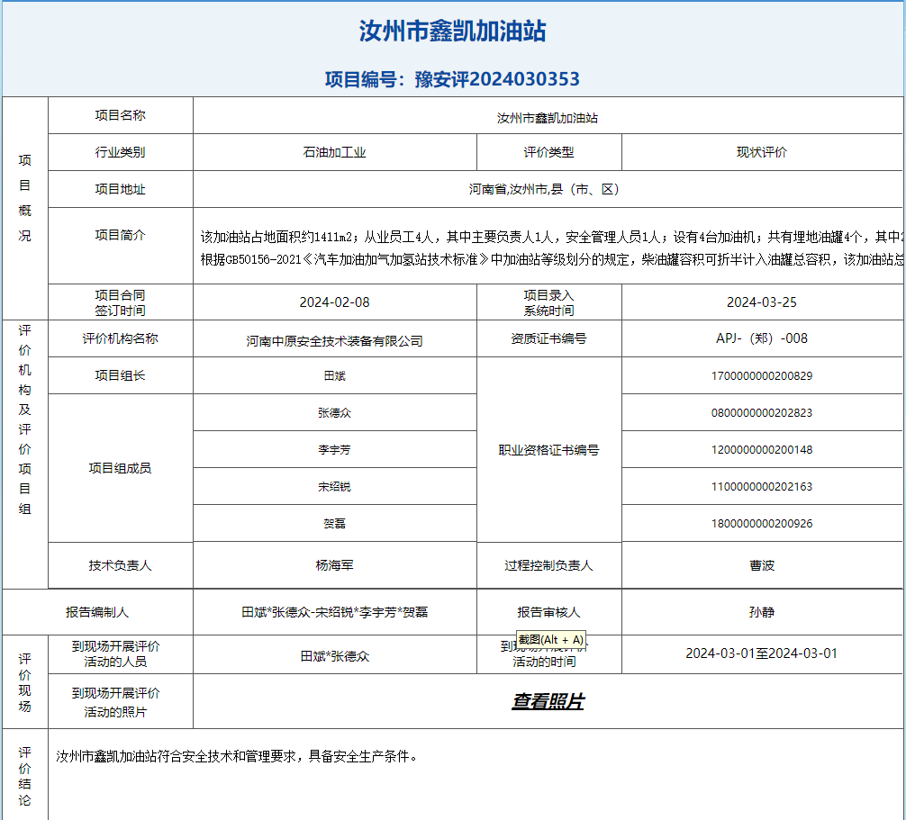906x820 pixels.
Task: Select the certificate number APJ-（郑）-008
Action: click(762, 338)
